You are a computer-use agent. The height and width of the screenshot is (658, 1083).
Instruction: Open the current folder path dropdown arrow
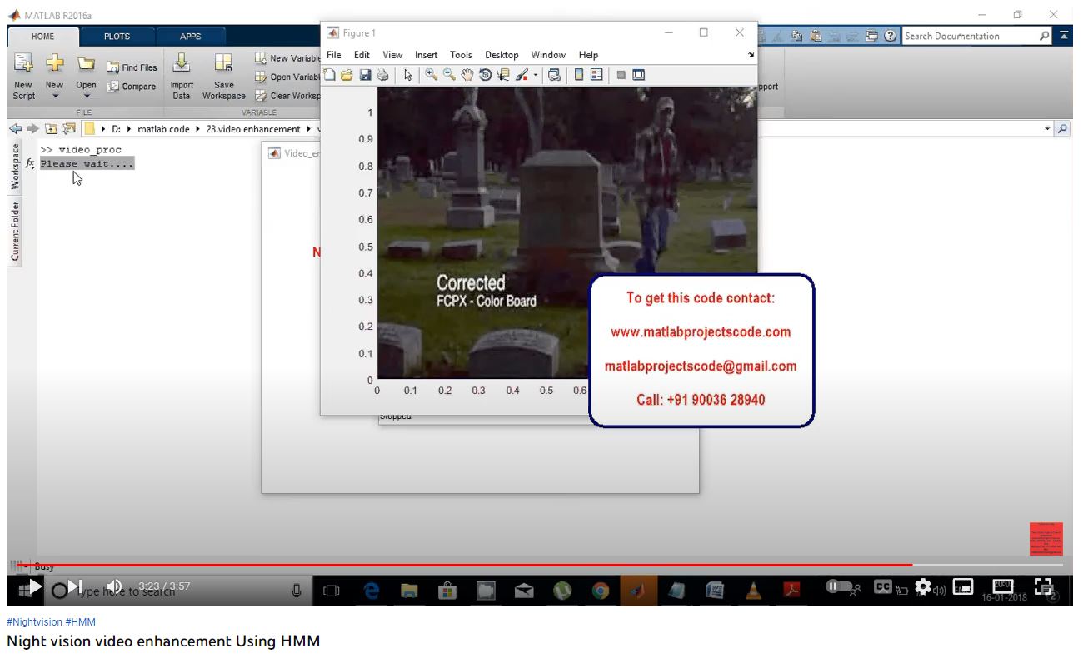click(1047, 129)
